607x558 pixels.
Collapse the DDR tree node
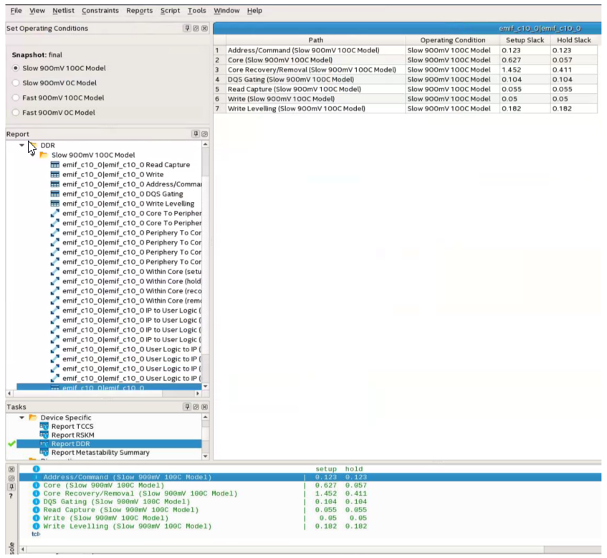click(21, 145)
